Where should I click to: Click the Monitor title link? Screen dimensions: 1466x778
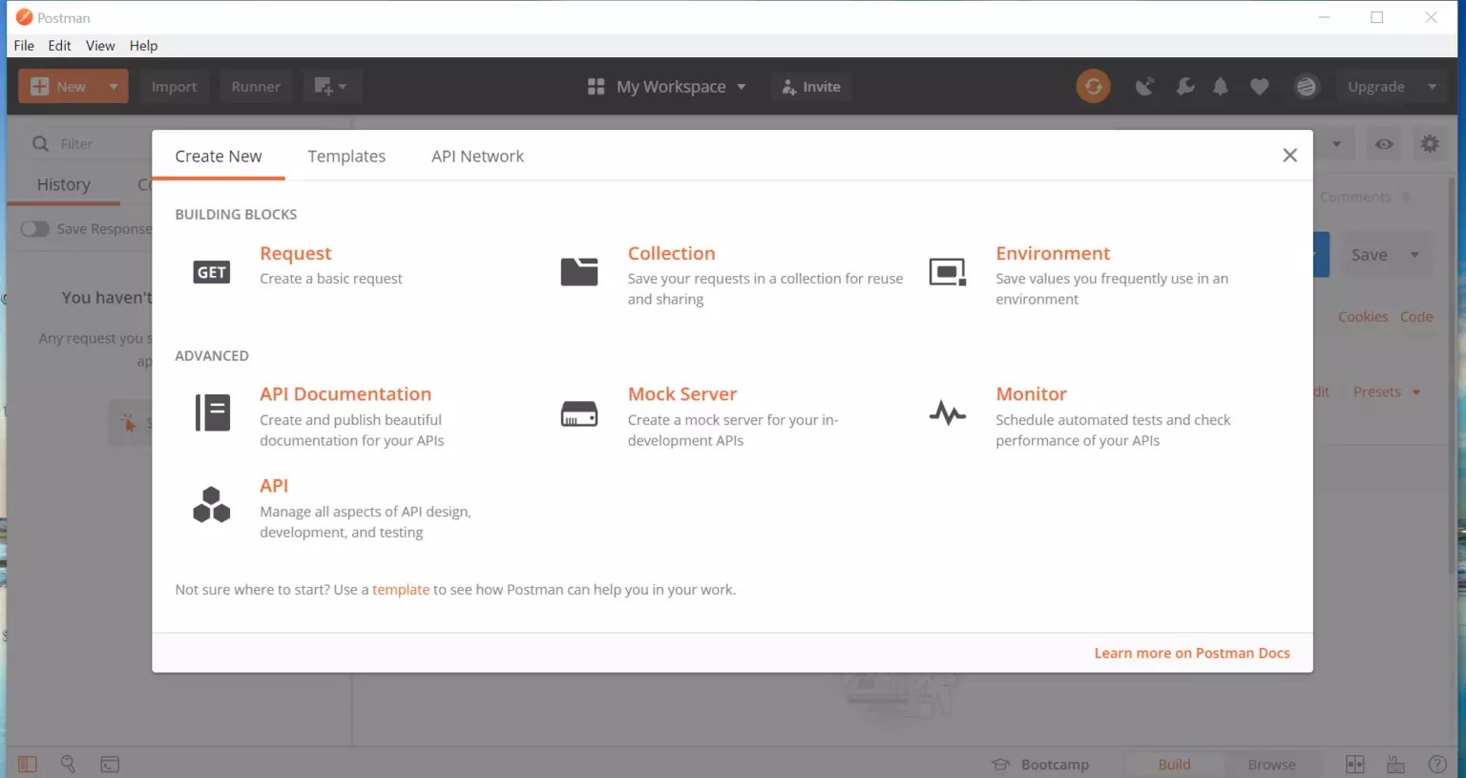point(1031,394)
